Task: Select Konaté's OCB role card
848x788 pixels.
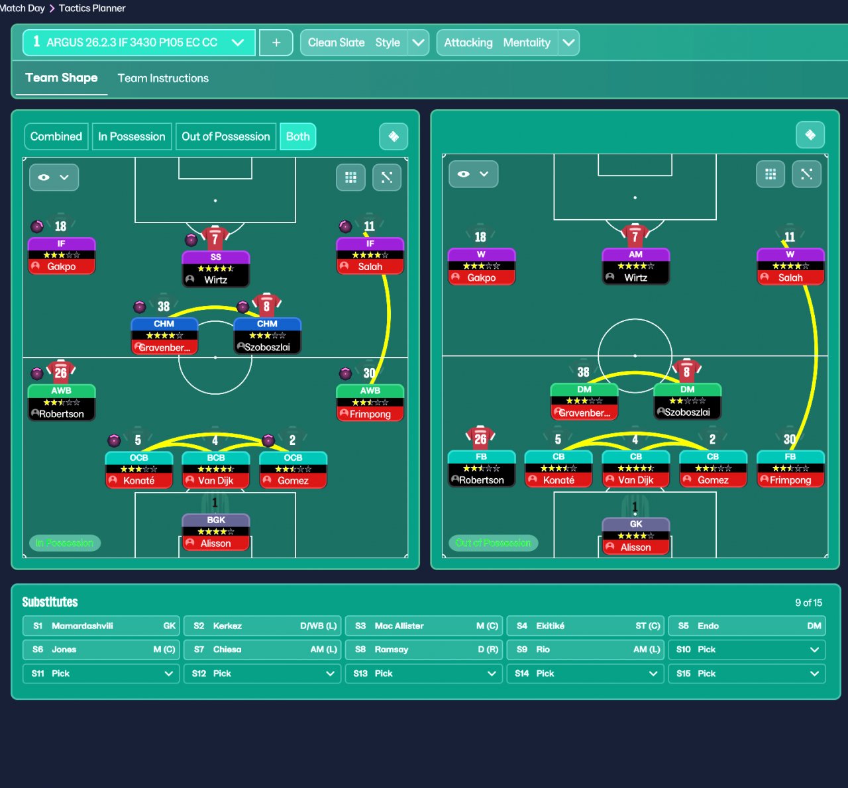Action: coord(139,469)
